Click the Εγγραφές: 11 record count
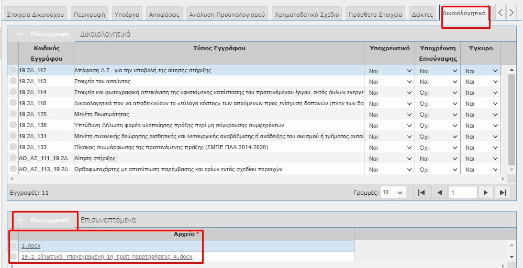The width and height of the screenshot is (523, 268). tap(29, 193)
